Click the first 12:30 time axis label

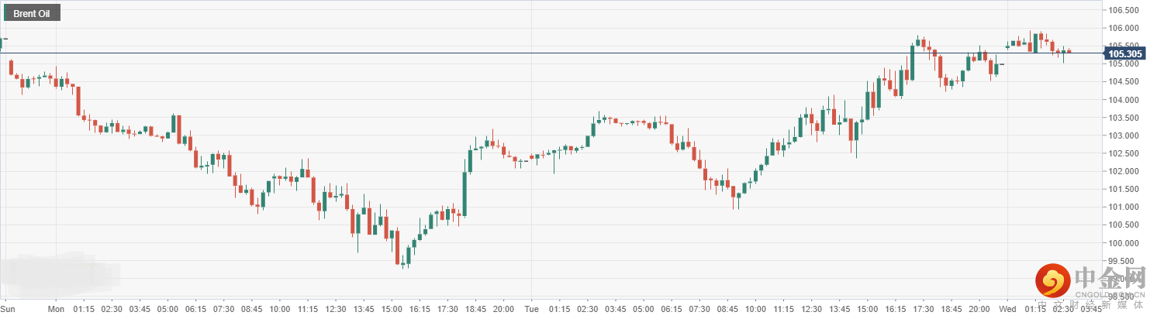tap(335, 309)
